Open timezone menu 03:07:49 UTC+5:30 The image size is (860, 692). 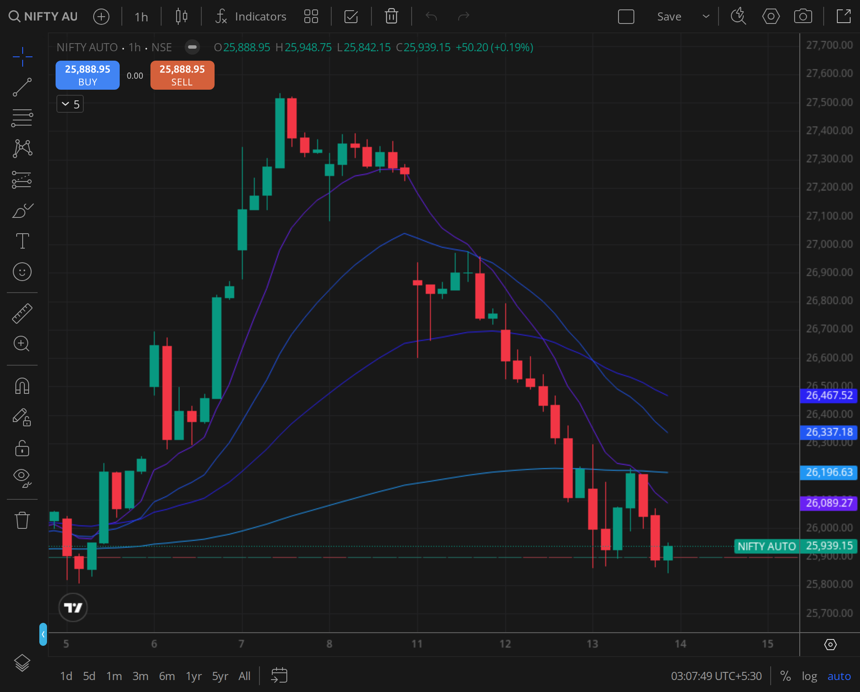(x=716, y=676)
